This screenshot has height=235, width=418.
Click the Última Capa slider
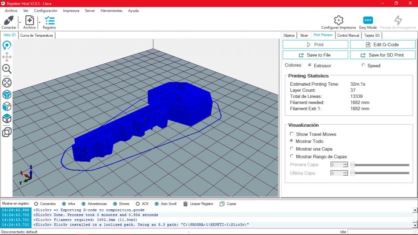pyautogui.click(x=380, y=173)
